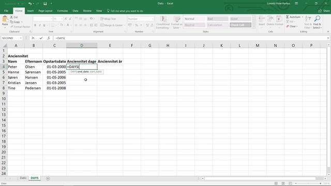This screenshot has height=186, width=331.
Task: Select the Format Painter tool
Action: (x=20, y=27)
